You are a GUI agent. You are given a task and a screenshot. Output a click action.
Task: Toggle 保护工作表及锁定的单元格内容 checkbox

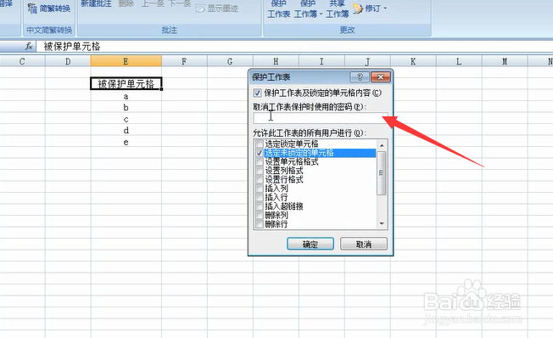tap(258, 93)
